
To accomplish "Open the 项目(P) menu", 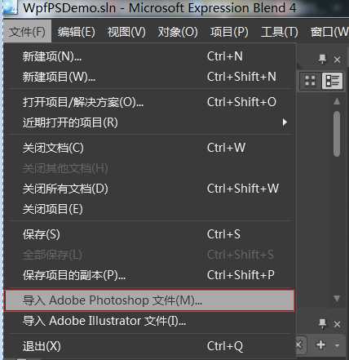I will point(229,32).
